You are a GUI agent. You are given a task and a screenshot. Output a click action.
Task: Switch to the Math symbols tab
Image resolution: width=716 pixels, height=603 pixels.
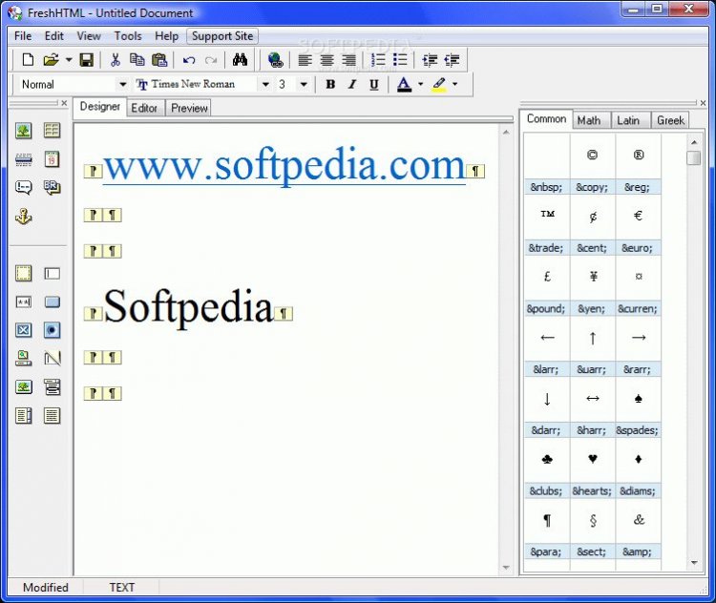tap(589, 120)
